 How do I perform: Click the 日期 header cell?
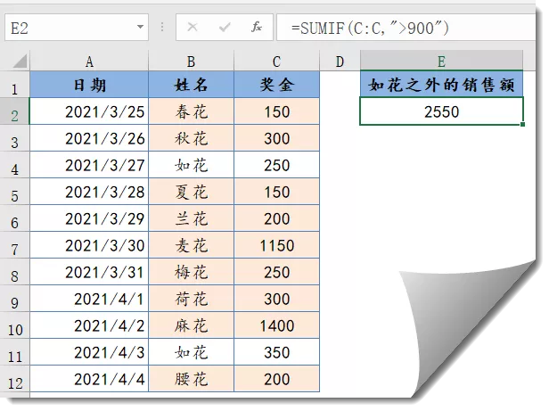(x=89, y=86)
